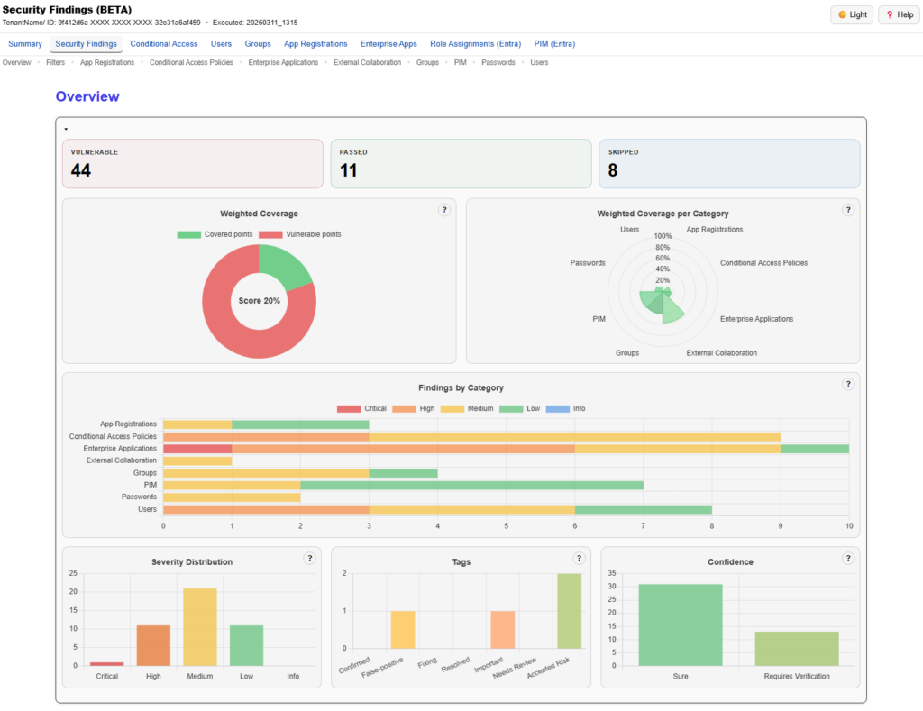Click the Findings by Category help icon
923x711 pixels.
[x=848, y=383]
